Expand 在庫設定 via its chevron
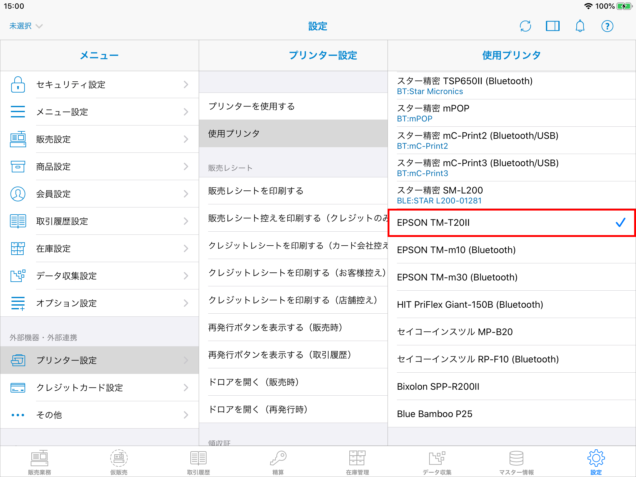The height and width of the screenshot is (477, 636). click(x=186, y=248)
